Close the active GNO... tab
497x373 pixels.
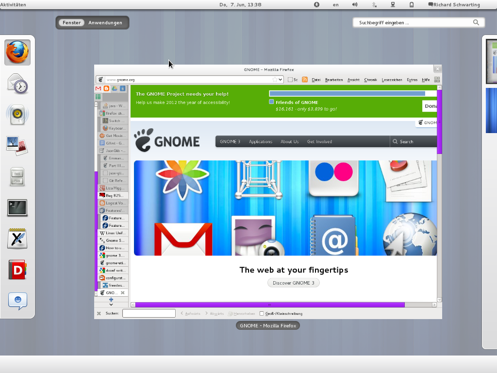click(123, 293)
